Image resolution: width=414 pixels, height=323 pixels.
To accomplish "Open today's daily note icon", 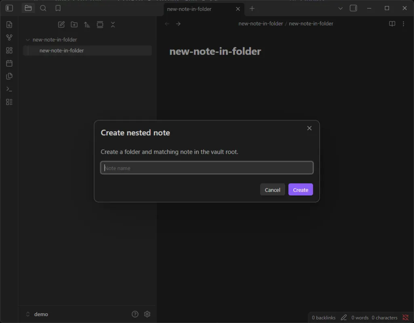I will pyautogui.click(x=9, y=63).
